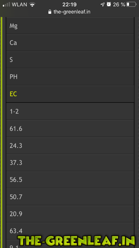Screen dimensions: 139x248
Task: Tap the Wi-Fi status icon
Action: point(32,5)
